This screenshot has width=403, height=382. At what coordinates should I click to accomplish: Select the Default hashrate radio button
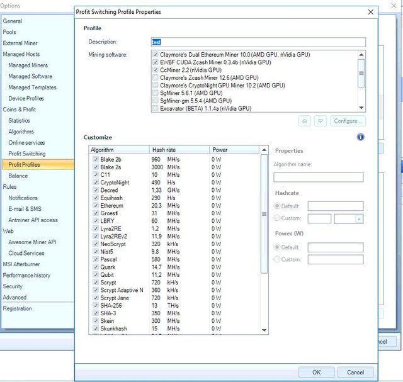coord(277,206)
